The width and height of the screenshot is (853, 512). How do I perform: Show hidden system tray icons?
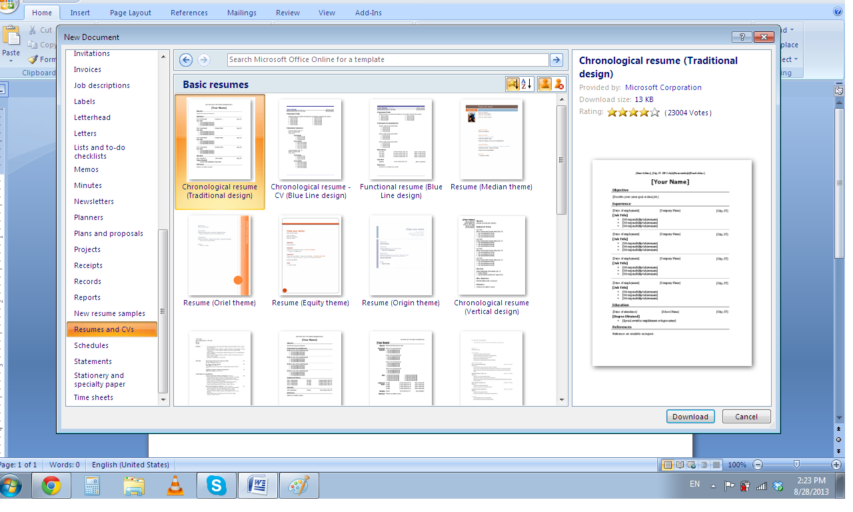coord(714,485)
